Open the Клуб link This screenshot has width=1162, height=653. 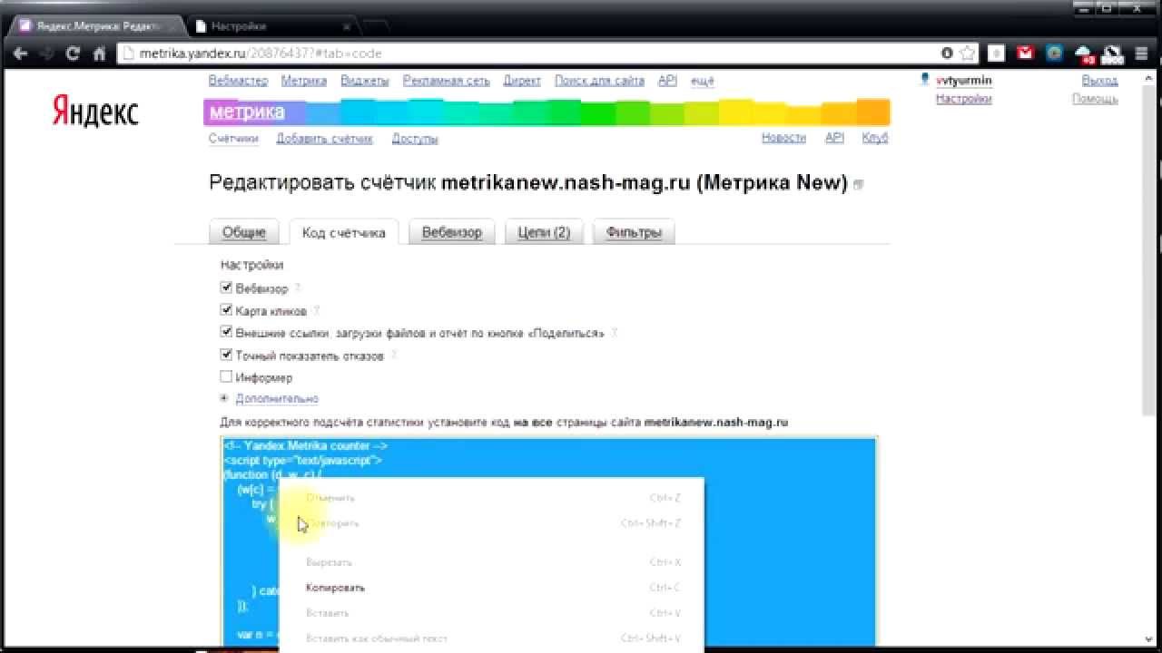[875, 138]
